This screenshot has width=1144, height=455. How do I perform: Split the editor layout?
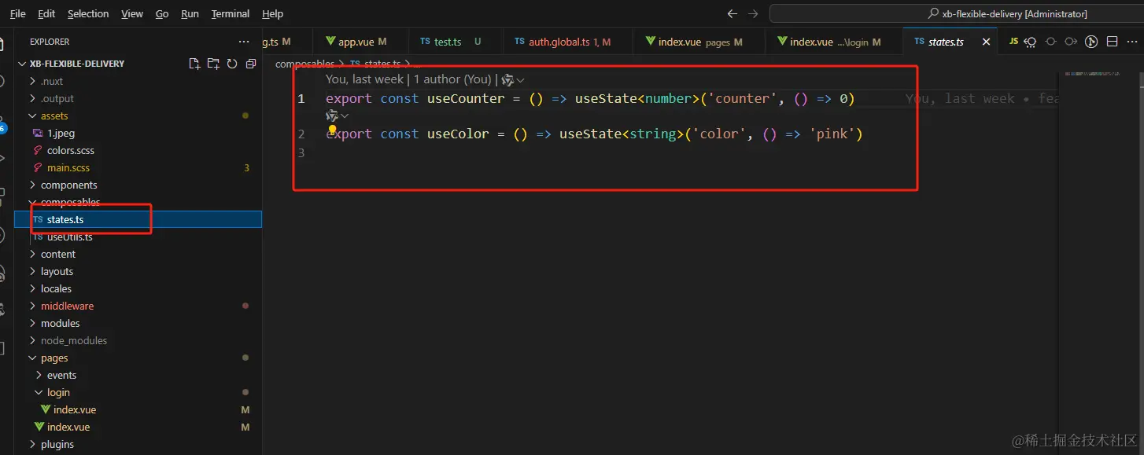[x=1112, y=42]
